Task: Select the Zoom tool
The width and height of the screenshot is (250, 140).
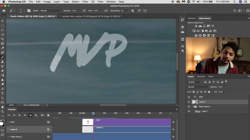Action: pyautogui.click(x=2, y=112)
